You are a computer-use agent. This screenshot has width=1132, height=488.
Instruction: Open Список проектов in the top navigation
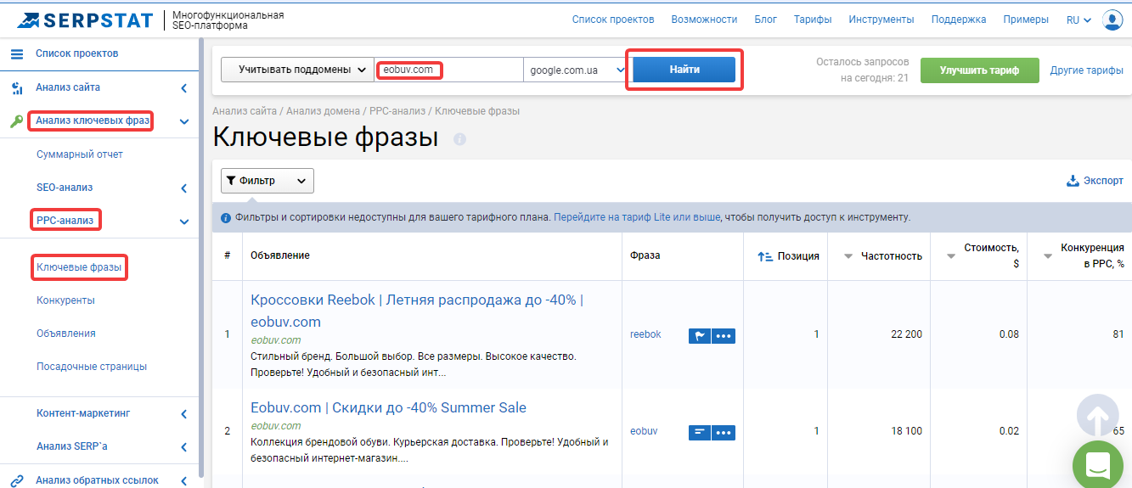pos(613,20)
